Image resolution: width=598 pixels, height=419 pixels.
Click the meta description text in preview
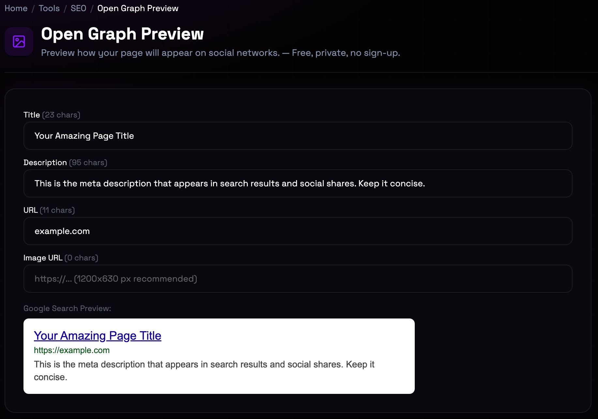tap(204, 371)
